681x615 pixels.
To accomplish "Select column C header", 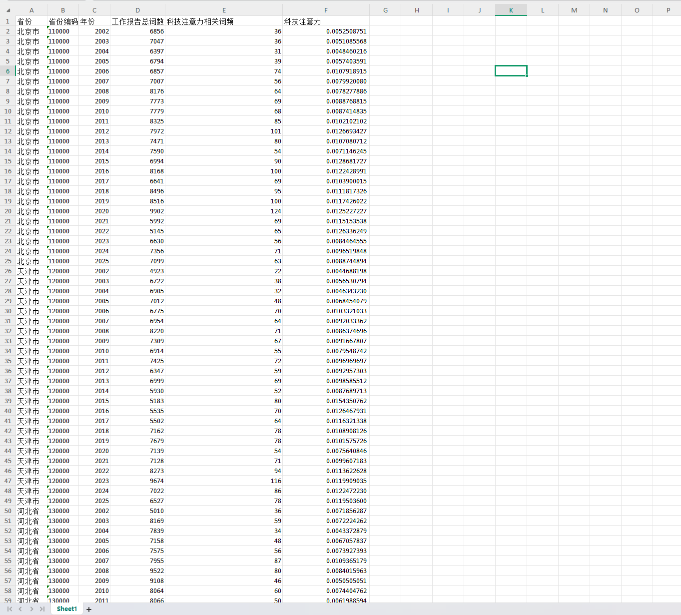I will 94,10.
